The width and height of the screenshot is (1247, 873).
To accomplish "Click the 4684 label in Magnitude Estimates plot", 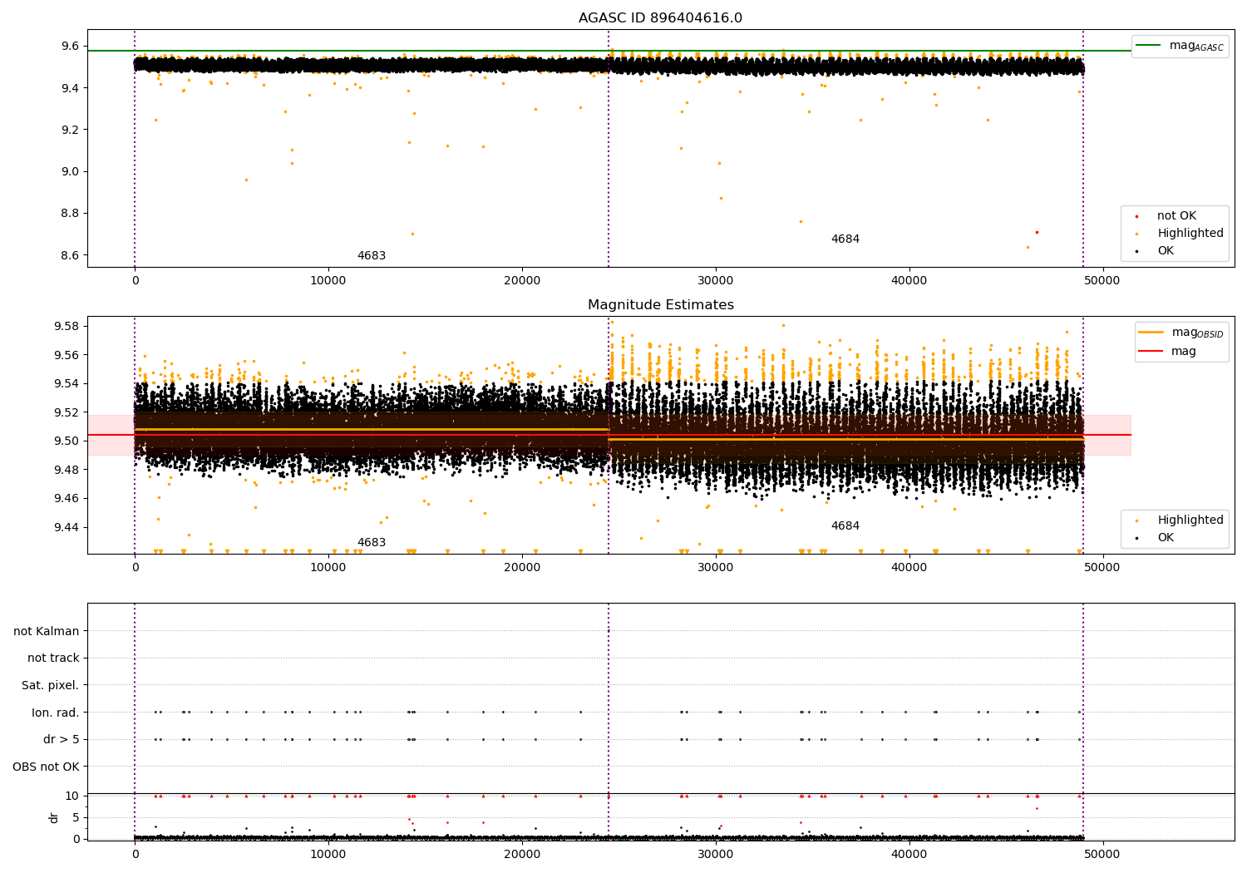I will [845, 526].
